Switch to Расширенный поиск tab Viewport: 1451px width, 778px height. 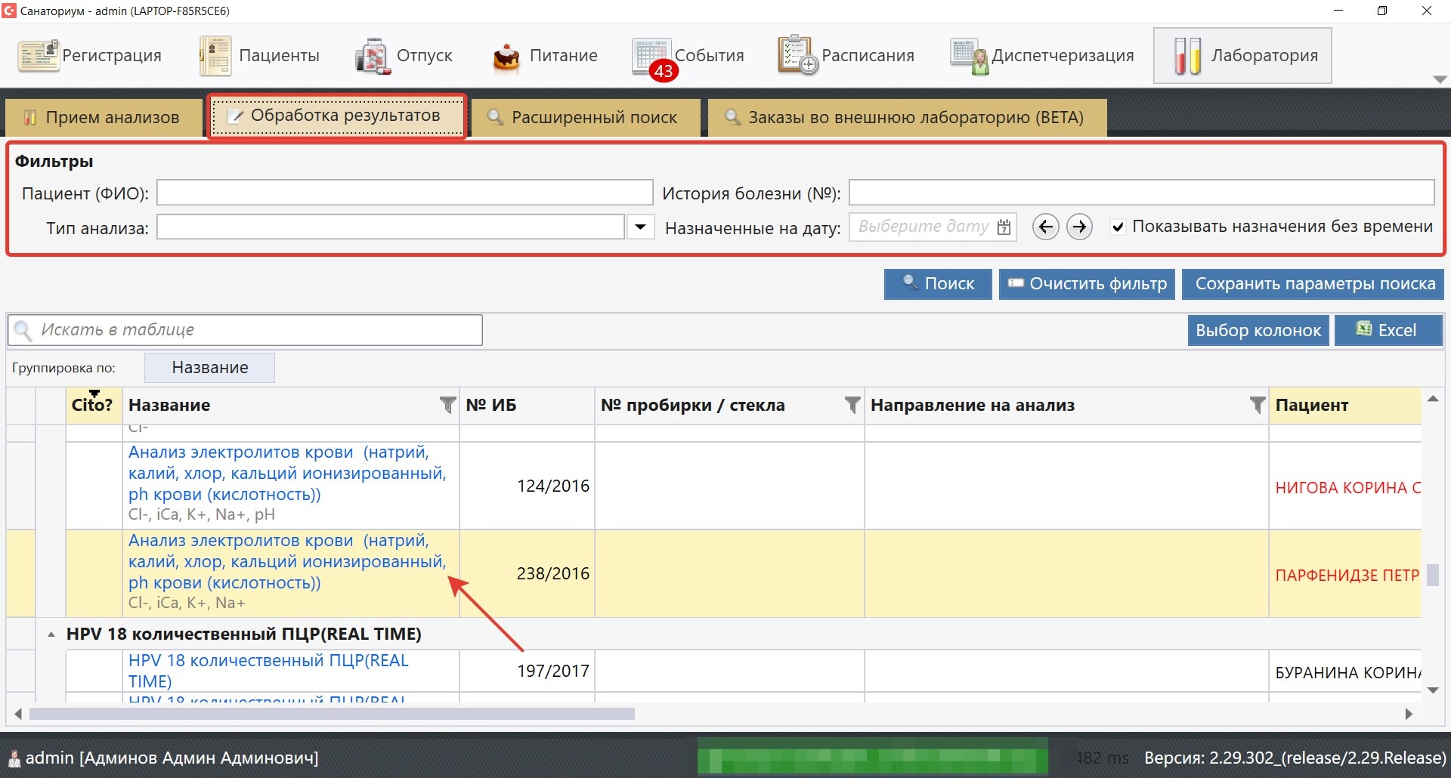(583, 117)
